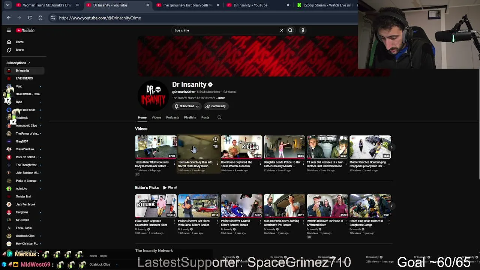Search within the Dr Insanity channel
Image resolution: width=480 pixels, height=270 pixels.
[219, 117]
